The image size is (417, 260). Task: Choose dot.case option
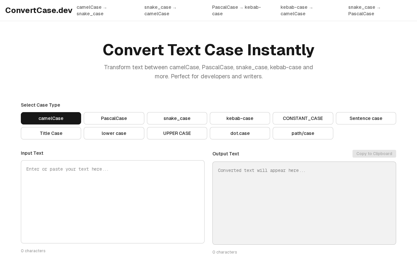click(240, 133)
